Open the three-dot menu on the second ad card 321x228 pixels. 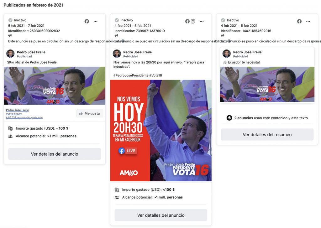[202, 21]
